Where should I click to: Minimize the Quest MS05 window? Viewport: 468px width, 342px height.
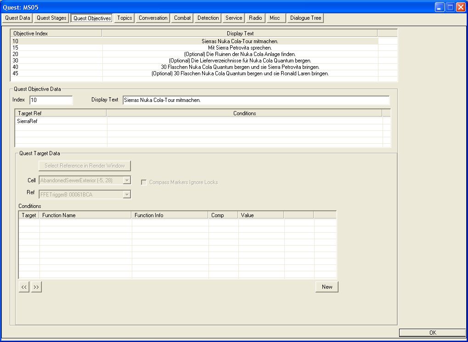point(440,7)
